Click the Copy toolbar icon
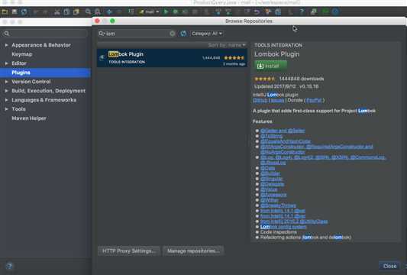This screenshot has height=275, width=407. [x=66, y=11]
